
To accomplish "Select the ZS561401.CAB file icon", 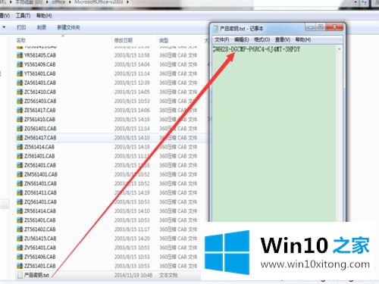I will (20, 220).
